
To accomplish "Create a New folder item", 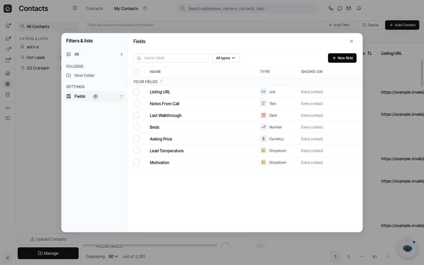I will click(x=94, y=75).
